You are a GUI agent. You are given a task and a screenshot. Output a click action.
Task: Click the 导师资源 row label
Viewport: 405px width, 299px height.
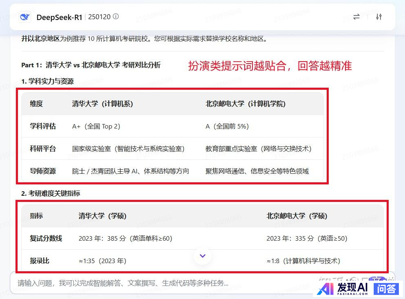tap(43, 171)
